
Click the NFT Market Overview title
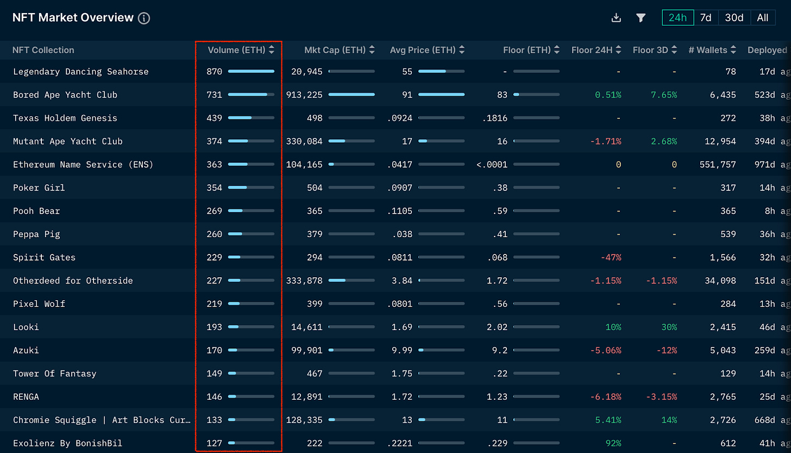tap(73, 17)
